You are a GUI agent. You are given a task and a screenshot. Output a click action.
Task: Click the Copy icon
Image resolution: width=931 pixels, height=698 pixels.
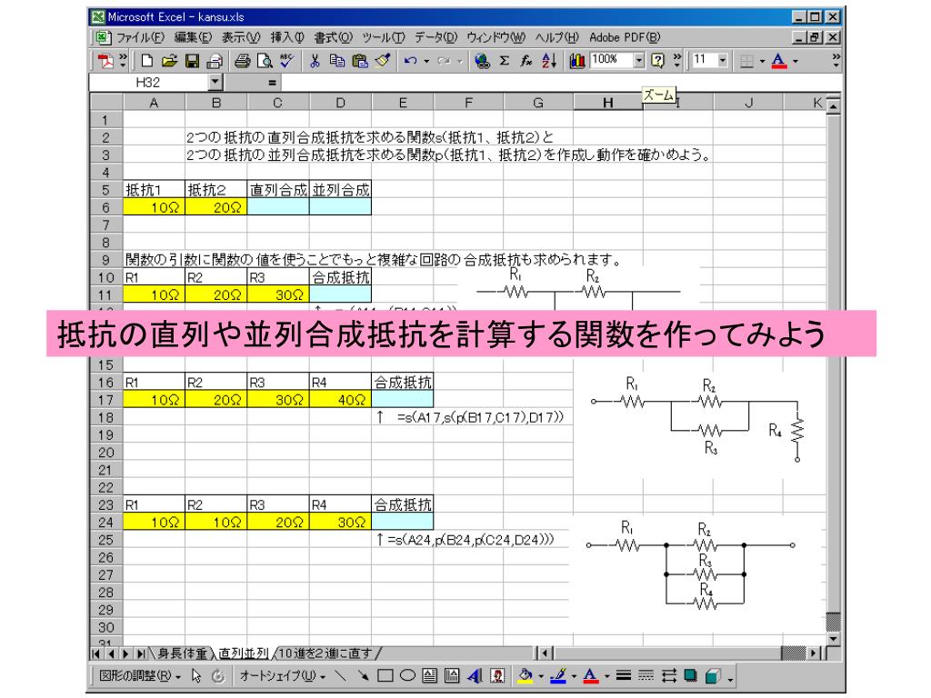336,61
